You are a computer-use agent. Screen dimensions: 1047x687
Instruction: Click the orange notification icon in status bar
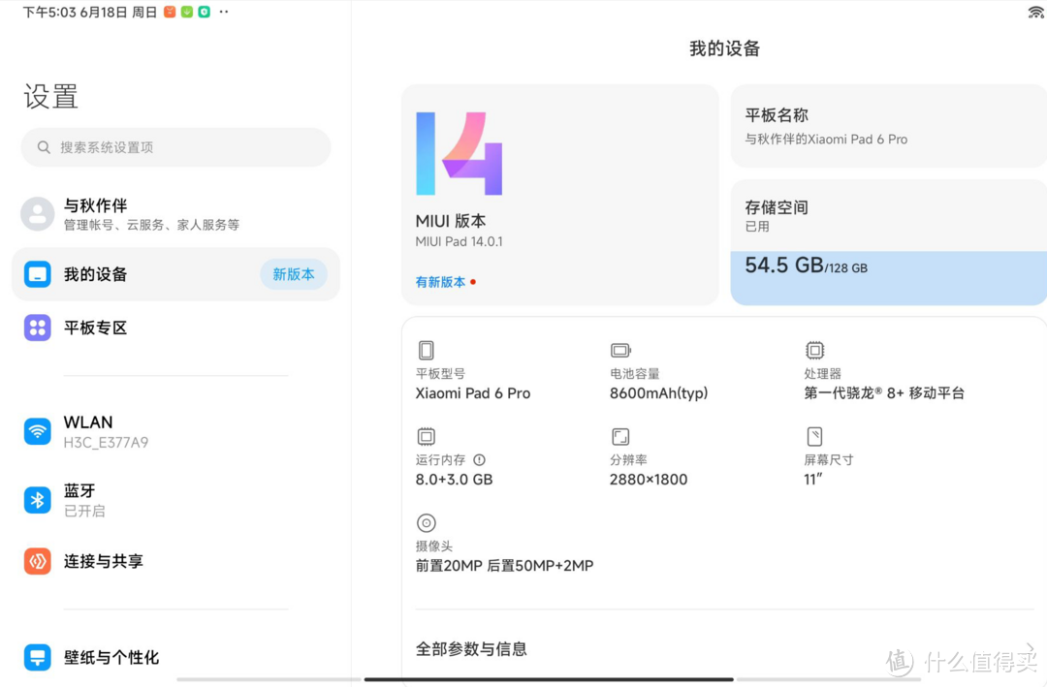click(x=170, y=12)
